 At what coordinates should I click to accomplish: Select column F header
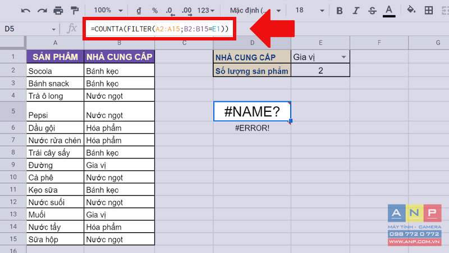379,43
